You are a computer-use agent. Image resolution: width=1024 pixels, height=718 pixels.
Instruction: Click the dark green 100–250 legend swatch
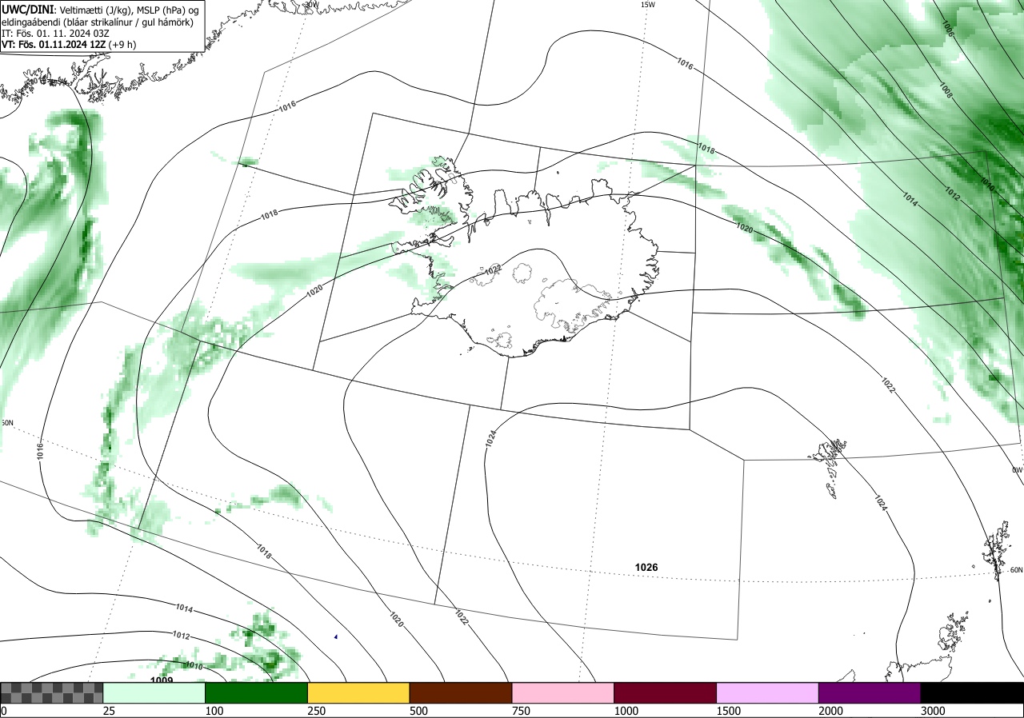pos(257,692)
